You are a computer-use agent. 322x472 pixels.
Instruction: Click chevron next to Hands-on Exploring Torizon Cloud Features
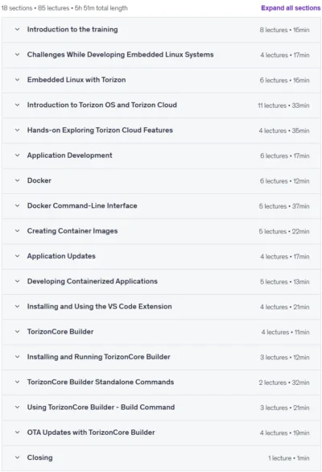pos(18,130)
